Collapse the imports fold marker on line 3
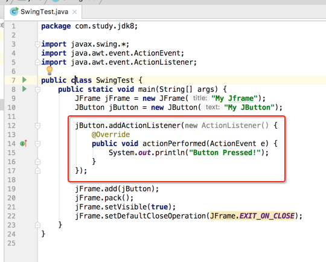Viewport: 326px width, 262px height. pos(37,44)
